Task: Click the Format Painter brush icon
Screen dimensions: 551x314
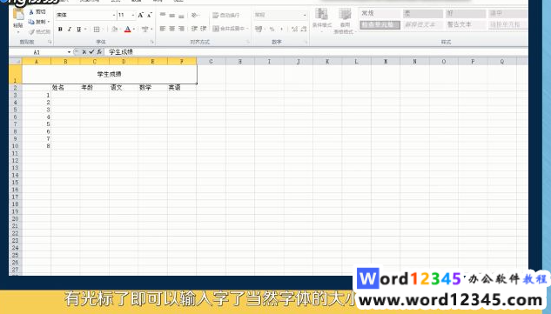Action: click(32, 32)
